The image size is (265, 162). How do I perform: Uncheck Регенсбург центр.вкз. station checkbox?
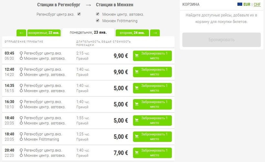pos(79,14)
